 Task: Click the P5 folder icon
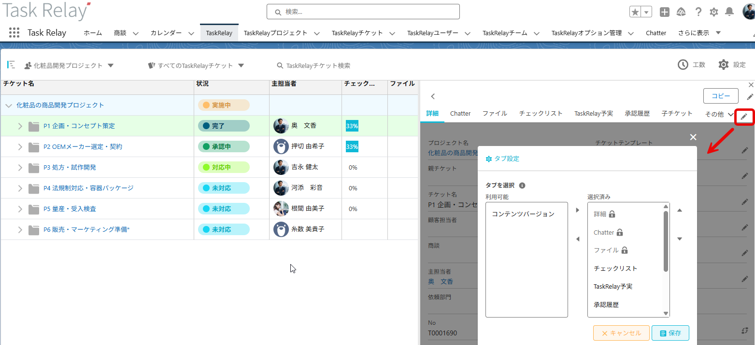[33, 209]
